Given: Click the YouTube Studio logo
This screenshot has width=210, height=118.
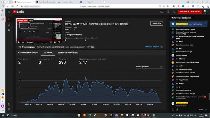Looking at the screenshot, I should point(18,12).
